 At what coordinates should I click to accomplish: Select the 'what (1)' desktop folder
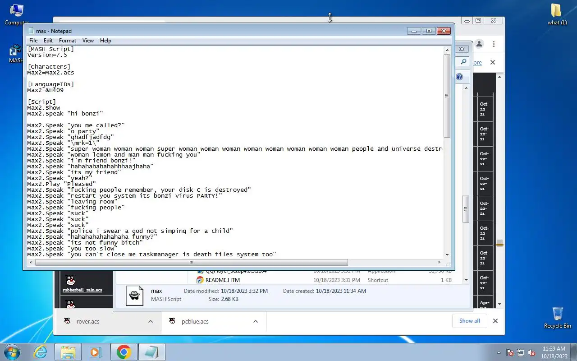point(557,14)
